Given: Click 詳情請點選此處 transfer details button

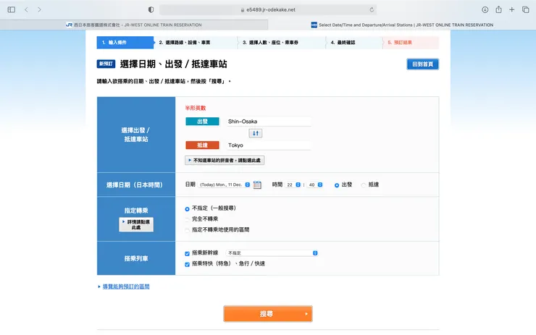Looking at the screenshot, I should point(136,224).
